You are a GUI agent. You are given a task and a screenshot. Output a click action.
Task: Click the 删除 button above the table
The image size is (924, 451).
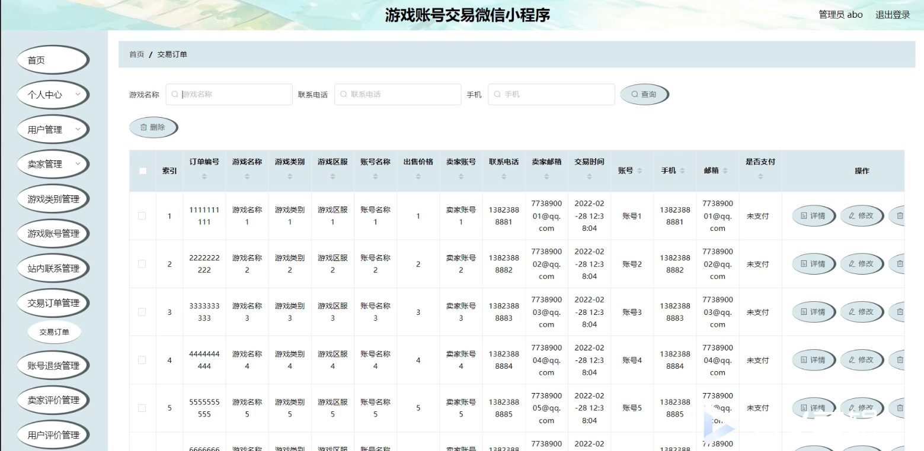(154, 127)
